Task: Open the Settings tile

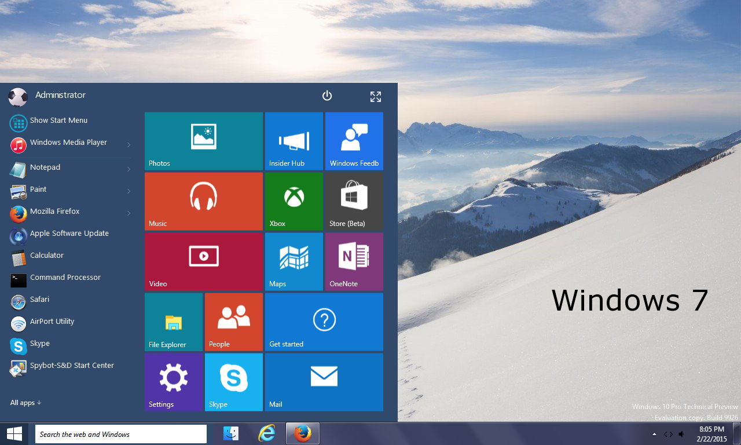Action: pyautogui.click(x=174, y=382)
